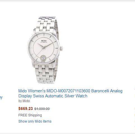The width and height of the screenshot is (135, 134).
Task: Click the MIDO-M0072071103600 model number in title
Action: pyautogui.click(x=68, y=91)
